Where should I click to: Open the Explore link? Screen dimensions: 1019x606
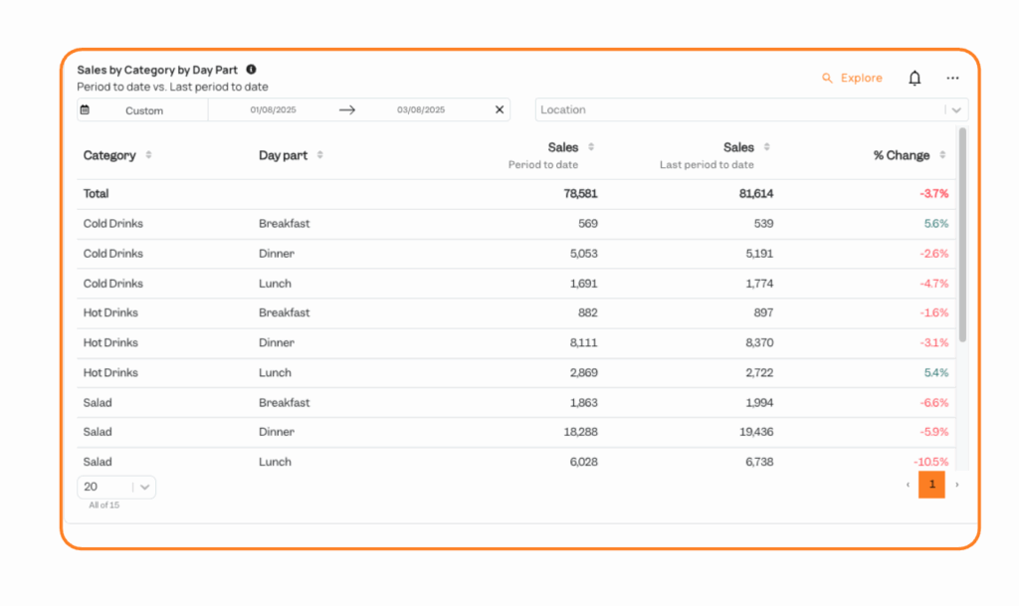852,79
